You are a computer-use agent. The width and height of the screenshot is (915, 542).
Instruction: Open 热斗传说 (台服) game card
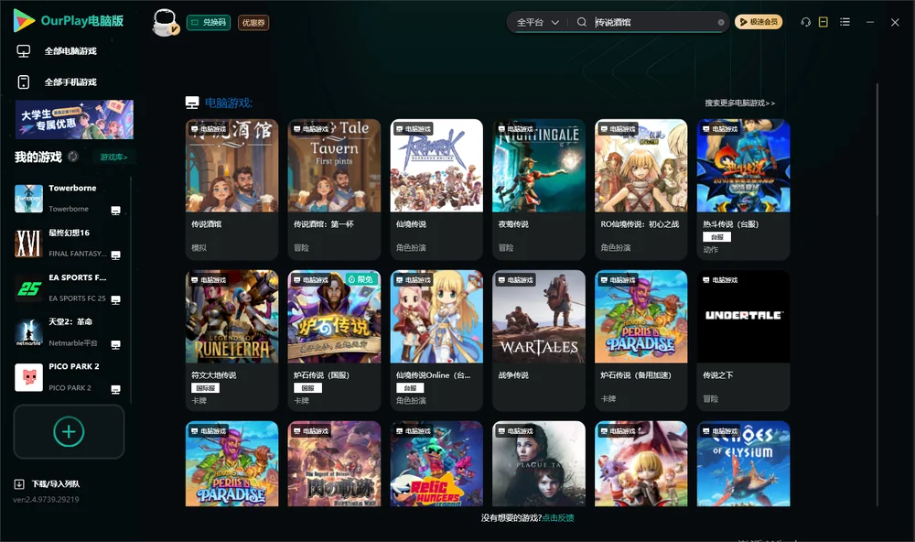coord(743,190)
